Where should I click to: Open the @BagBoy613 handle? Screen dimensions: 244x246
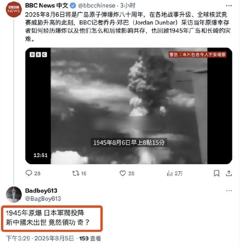coord(43,199)
